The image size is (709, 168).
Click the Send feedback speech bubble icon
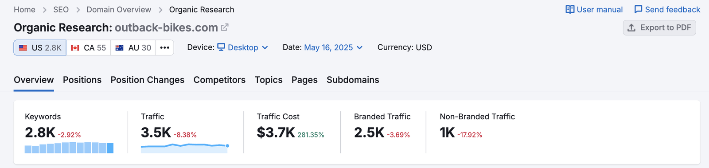point(638,9)
